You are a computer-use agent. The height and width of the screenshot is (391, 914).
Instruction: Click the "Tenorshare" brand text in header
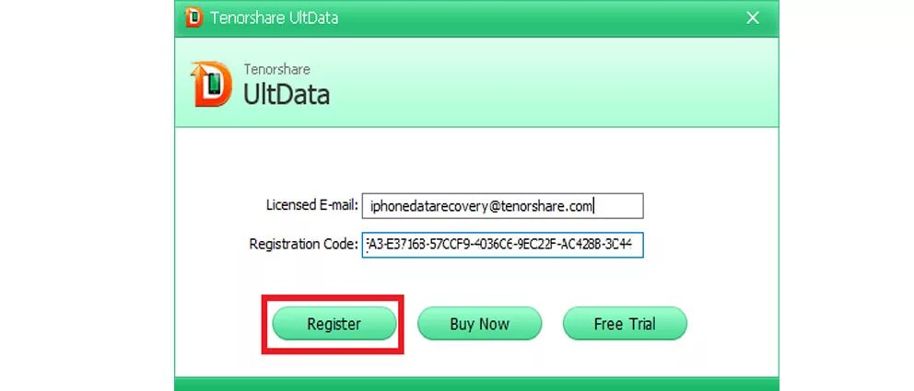[277, 69]
